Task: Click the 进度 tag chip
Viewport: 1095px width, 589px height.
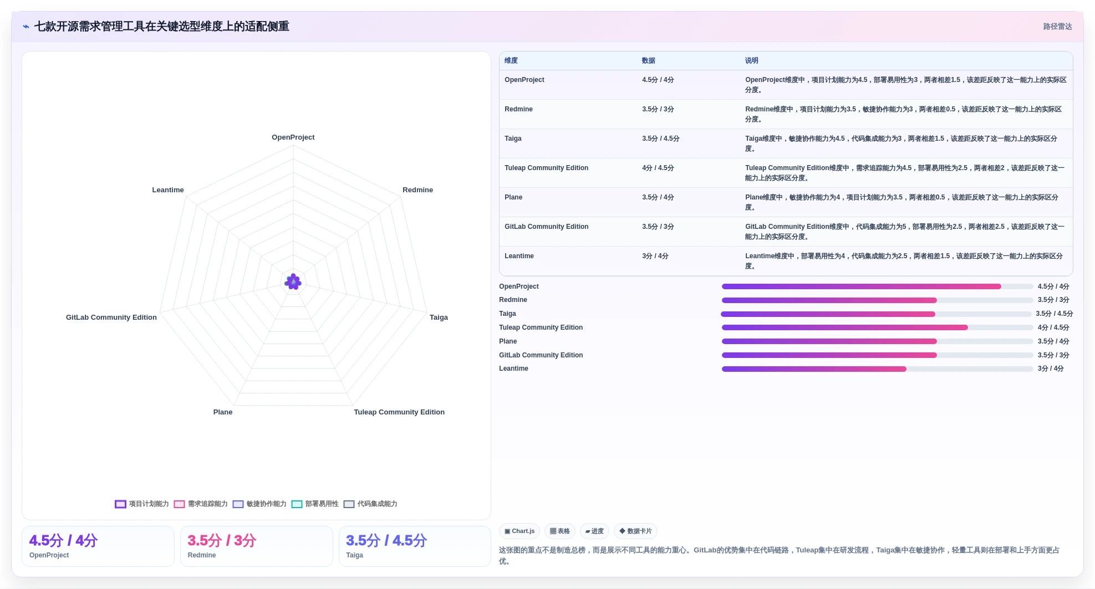Action: (x=594, y=531)
